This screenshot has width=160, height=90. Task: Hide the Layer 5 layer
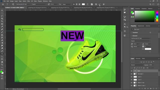click(131, 77)
